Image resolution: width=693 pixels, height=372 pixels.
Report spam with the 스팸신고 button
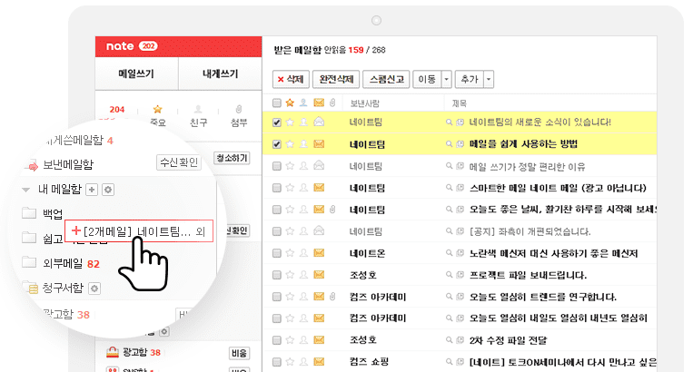coord(387,80)
